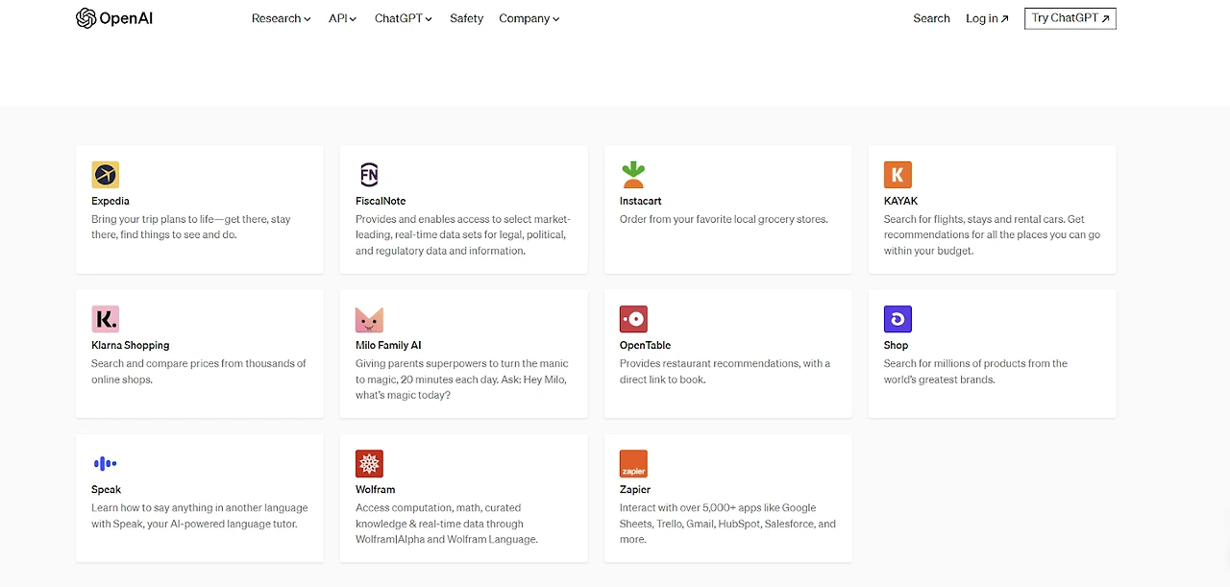The image size is (1230, 587).
Task: Click 'Search and compare prices' description
Action: pos(199,371)
